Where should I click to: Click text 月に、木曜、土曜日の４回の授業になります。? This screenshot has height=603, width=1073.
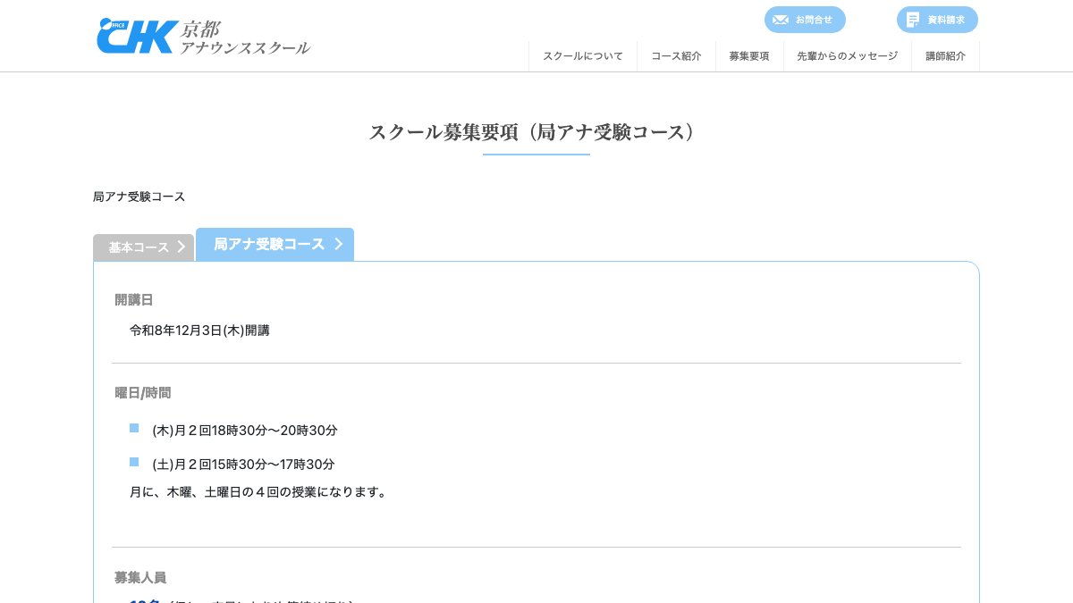click(258, 492)
